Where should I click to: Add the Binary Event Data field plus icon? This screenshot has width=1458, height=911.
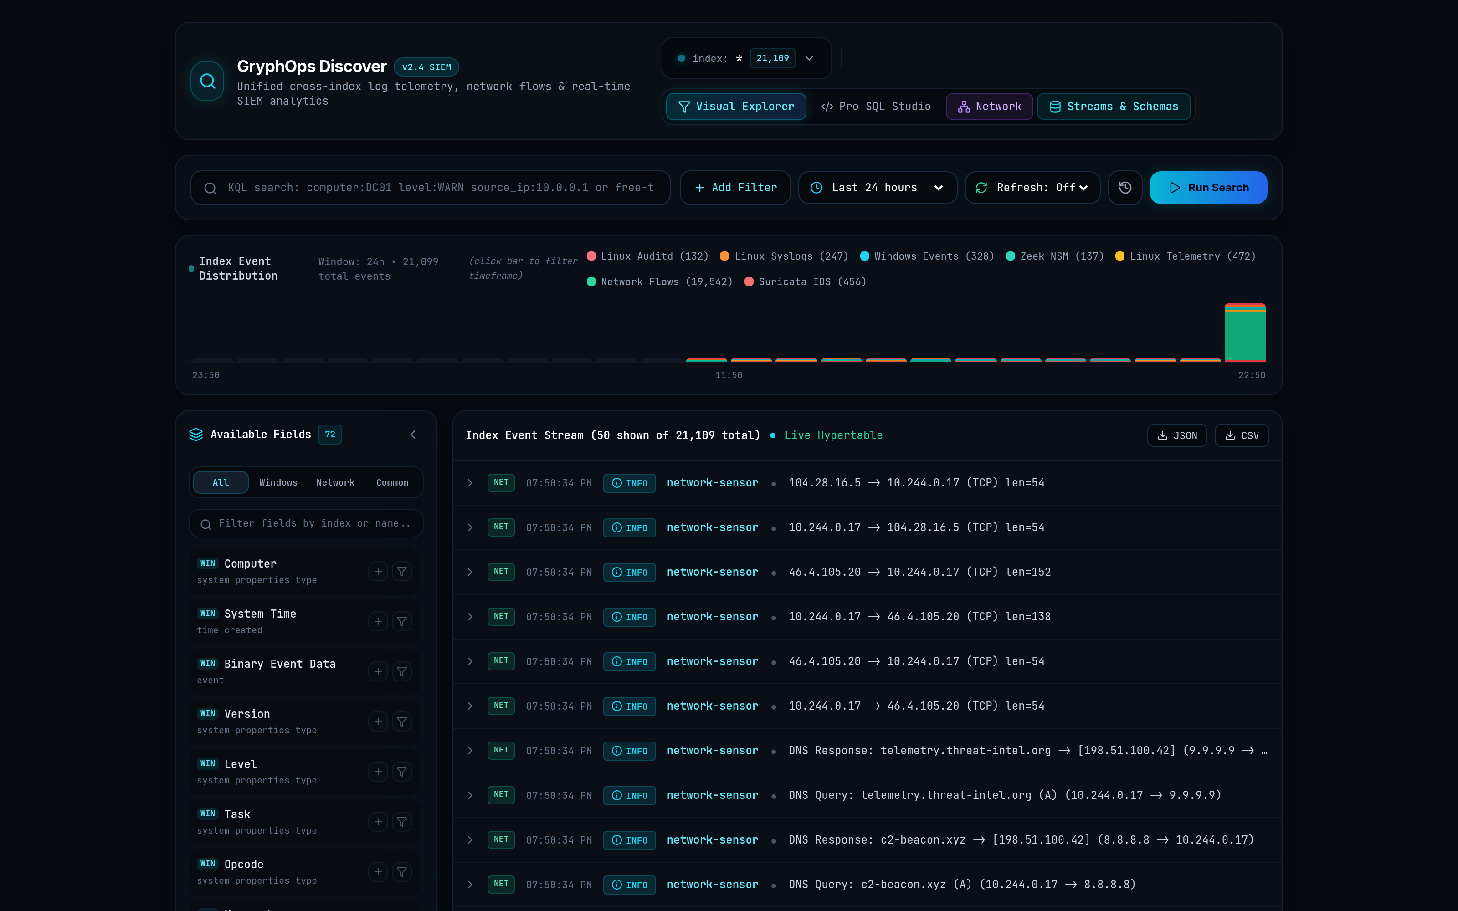(x=378, y=671)
